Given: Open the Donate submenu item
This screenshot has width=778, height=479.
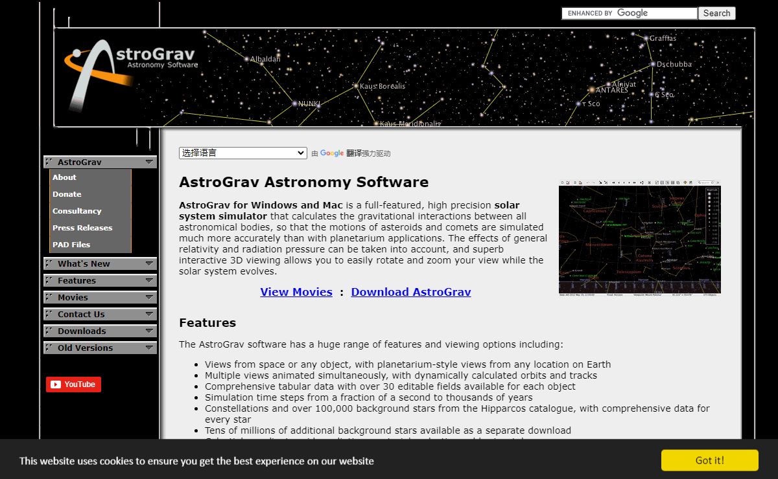Looking at the screenshot, I should [90, 194].
